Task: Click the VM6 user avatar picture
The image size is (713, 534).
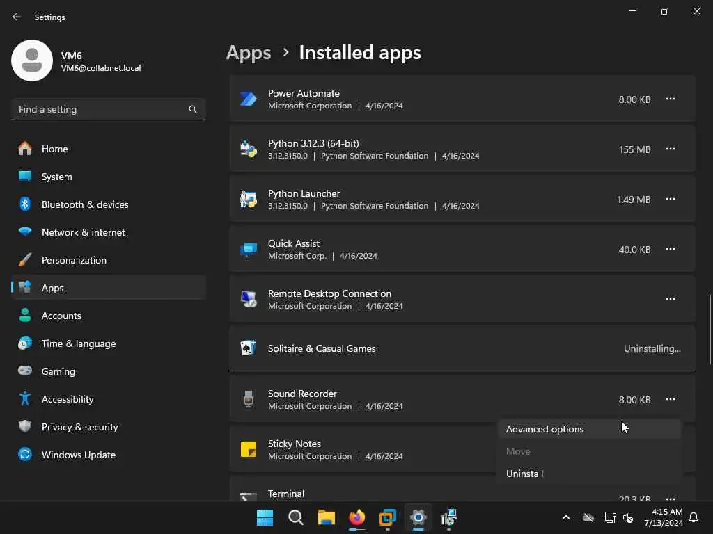Action: click(x=32, y=60)
